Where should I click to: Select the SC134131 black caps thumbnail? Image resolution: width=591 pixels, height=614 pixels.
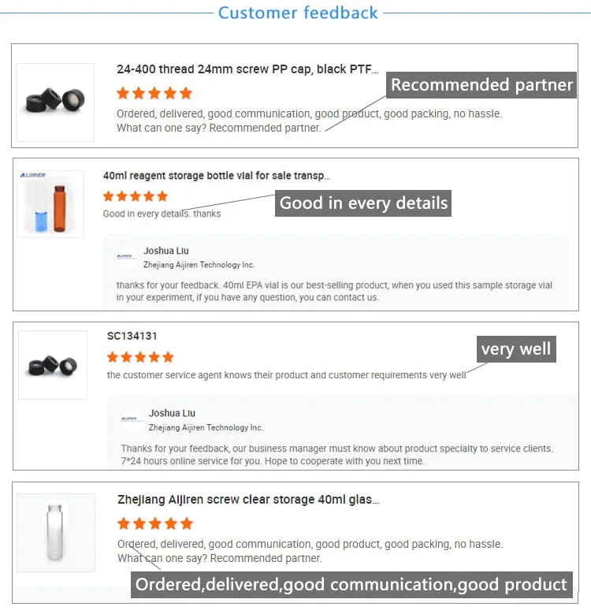point(53,366)
